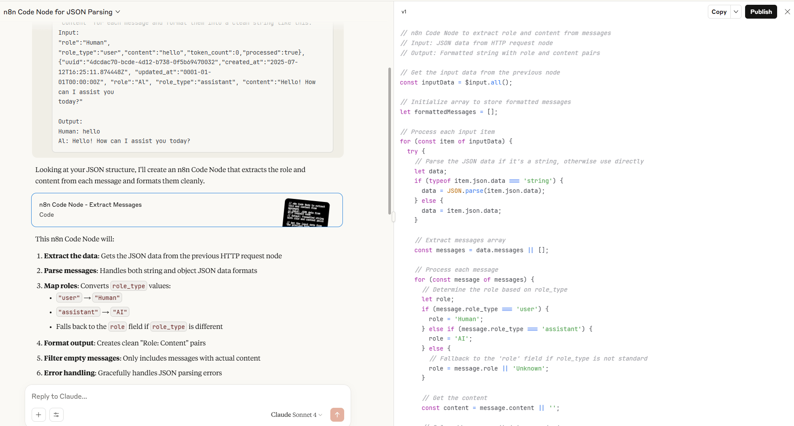
Task: Click the plus attachment icon
Action: [x=39, y=415]
